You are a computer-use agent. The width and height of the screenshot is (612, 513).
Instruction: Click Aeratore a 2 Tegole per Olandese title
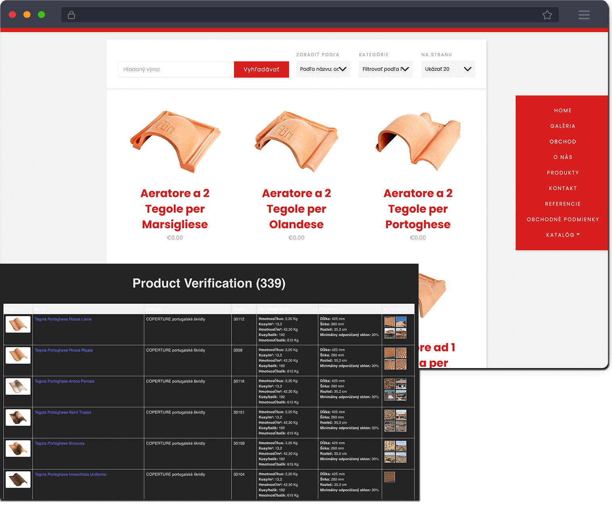(296, 209)
